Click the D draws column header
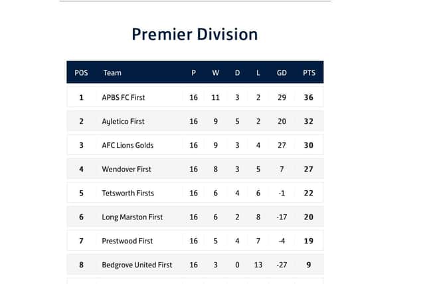This screenshot has width=425, height=284. point(237,72)
